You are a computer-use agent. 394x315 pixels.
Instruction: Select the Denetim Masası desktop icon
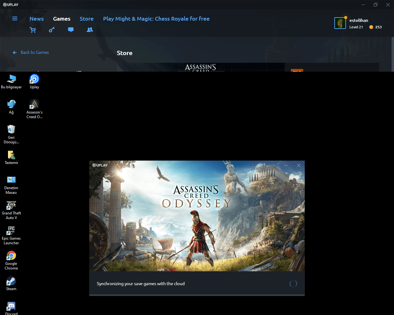11,185
